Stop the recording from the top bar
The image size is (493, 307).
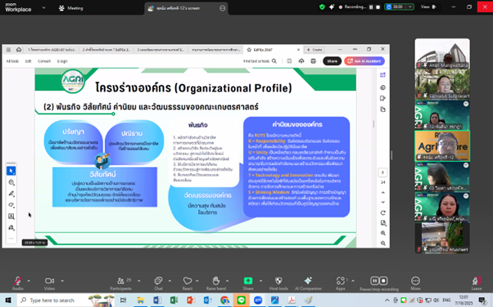pos(378,7)
